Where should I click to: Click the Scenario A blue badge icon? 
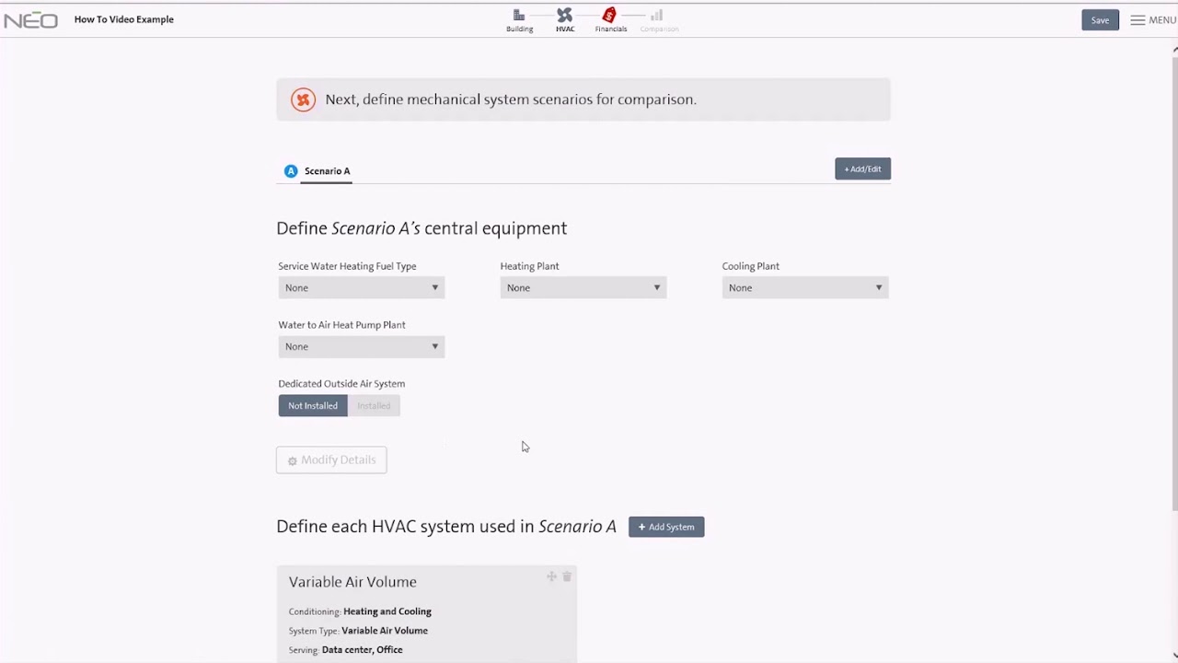pos(291,171)
